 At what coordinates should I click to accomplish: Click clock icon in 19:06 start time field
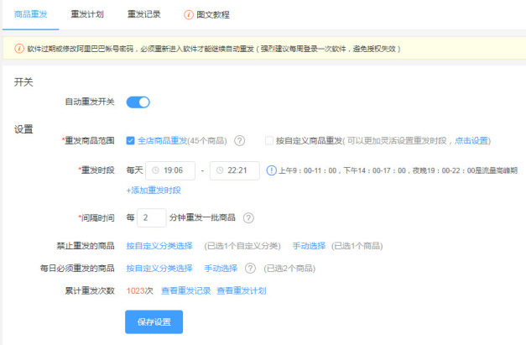click(x=157, y=170)
